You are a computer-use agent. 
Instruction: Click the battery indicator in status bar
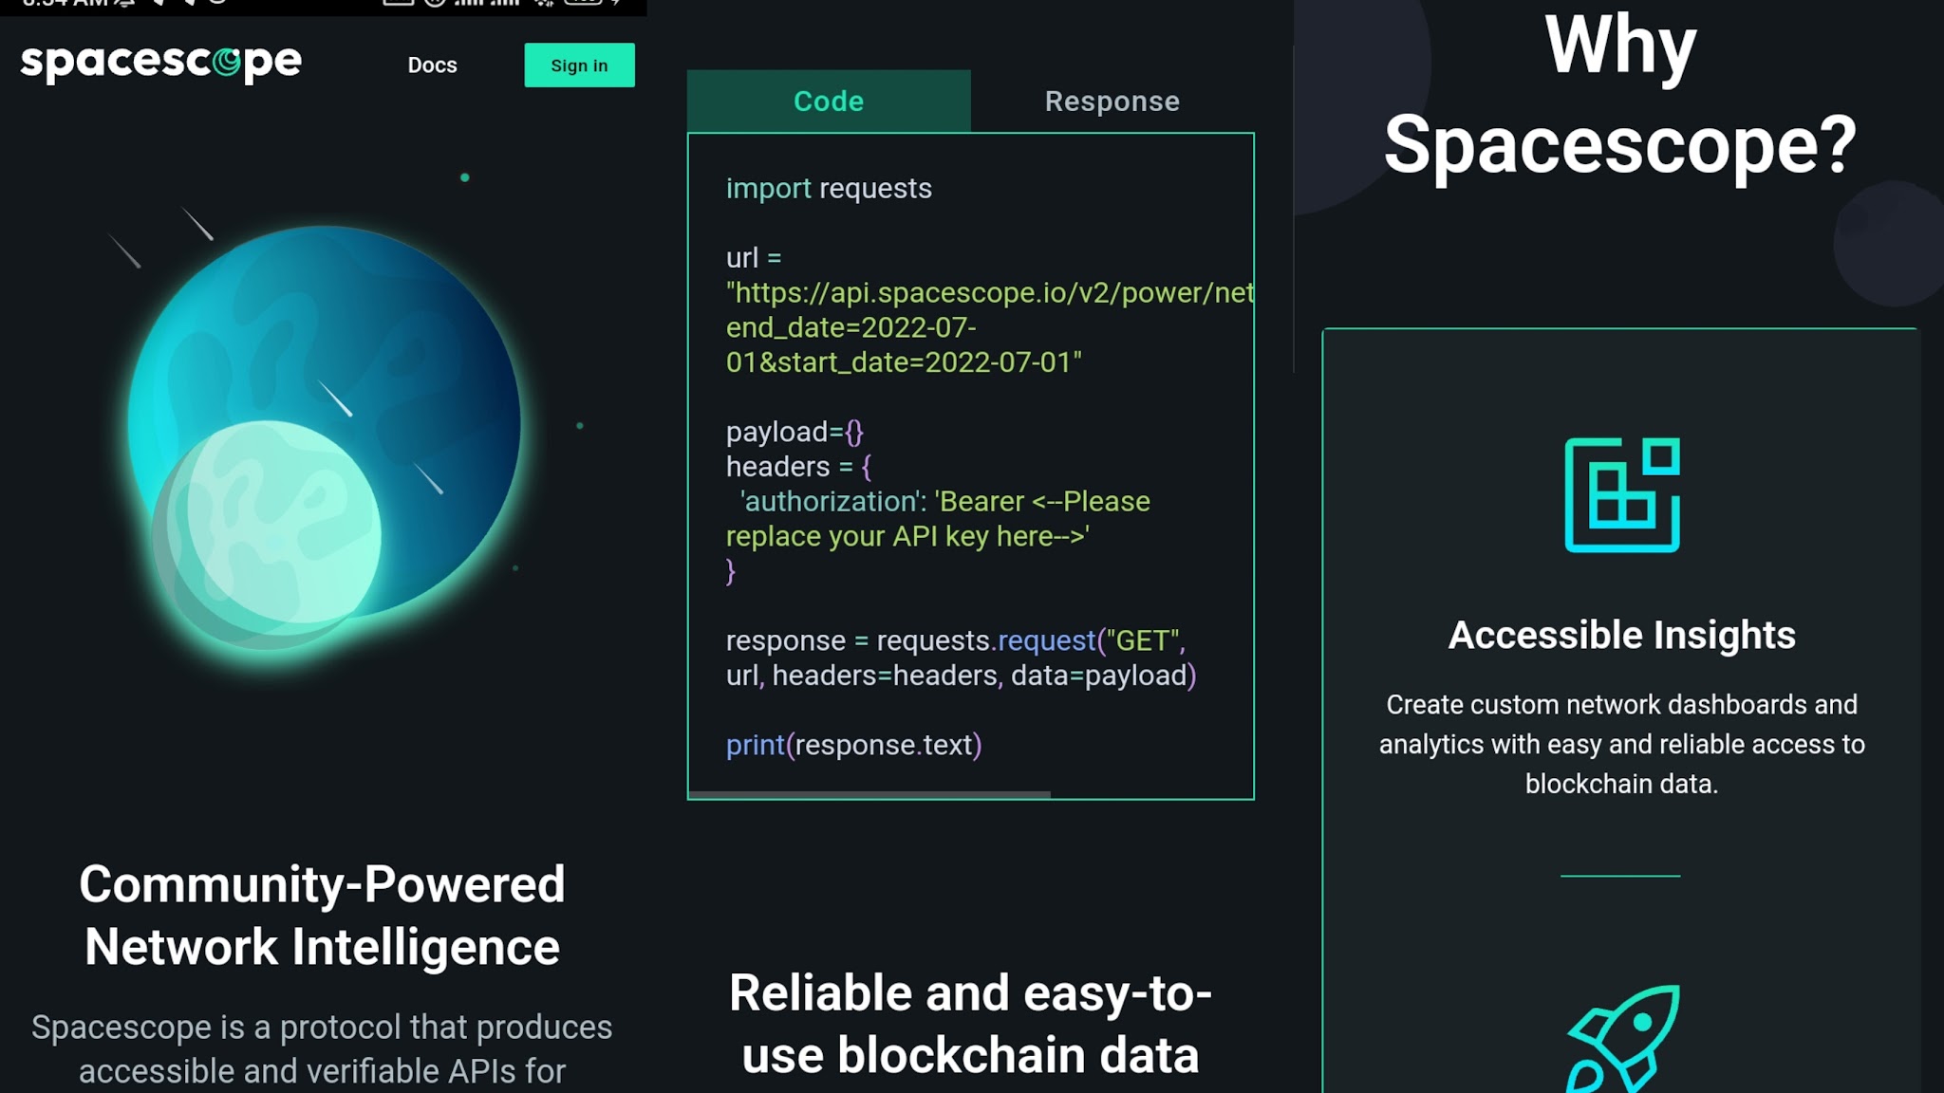tap(582, 3)
